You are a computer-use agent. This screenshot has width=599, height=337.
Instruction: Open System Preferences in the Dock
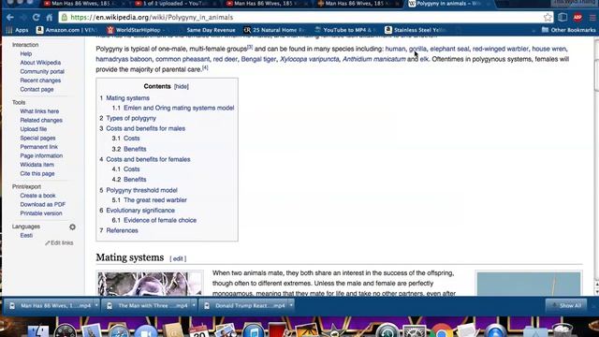pos(414,330)
